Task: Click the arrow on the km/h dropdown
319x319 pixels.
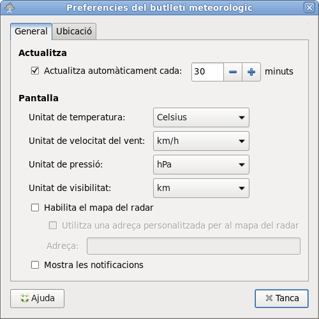Action: (242, 141)
